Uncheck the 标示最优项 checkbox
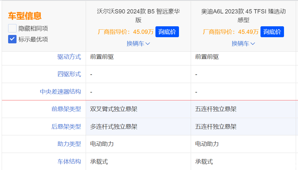 pyautogui.click(x=12, y=39)
